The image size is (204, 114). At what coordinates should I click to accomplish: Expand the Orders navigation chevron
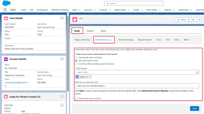pyautogui.click(x=142, y=10)
